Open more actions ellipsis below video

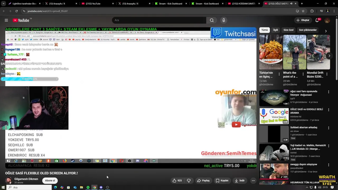coord(253,180)
